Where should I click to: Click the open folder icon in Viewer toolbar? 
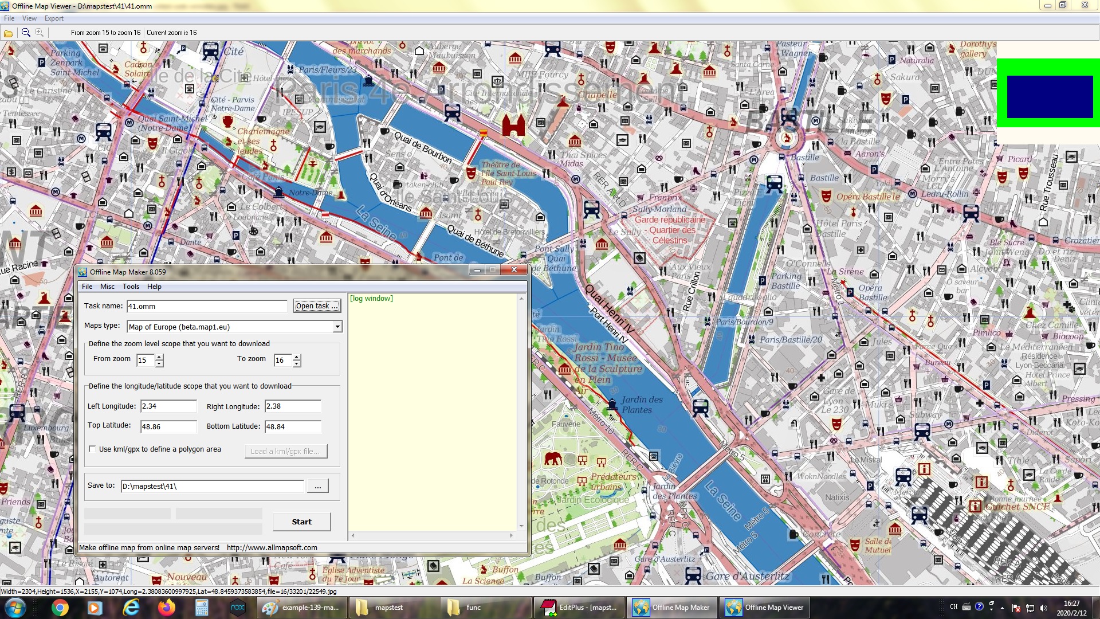coord(9,33)
